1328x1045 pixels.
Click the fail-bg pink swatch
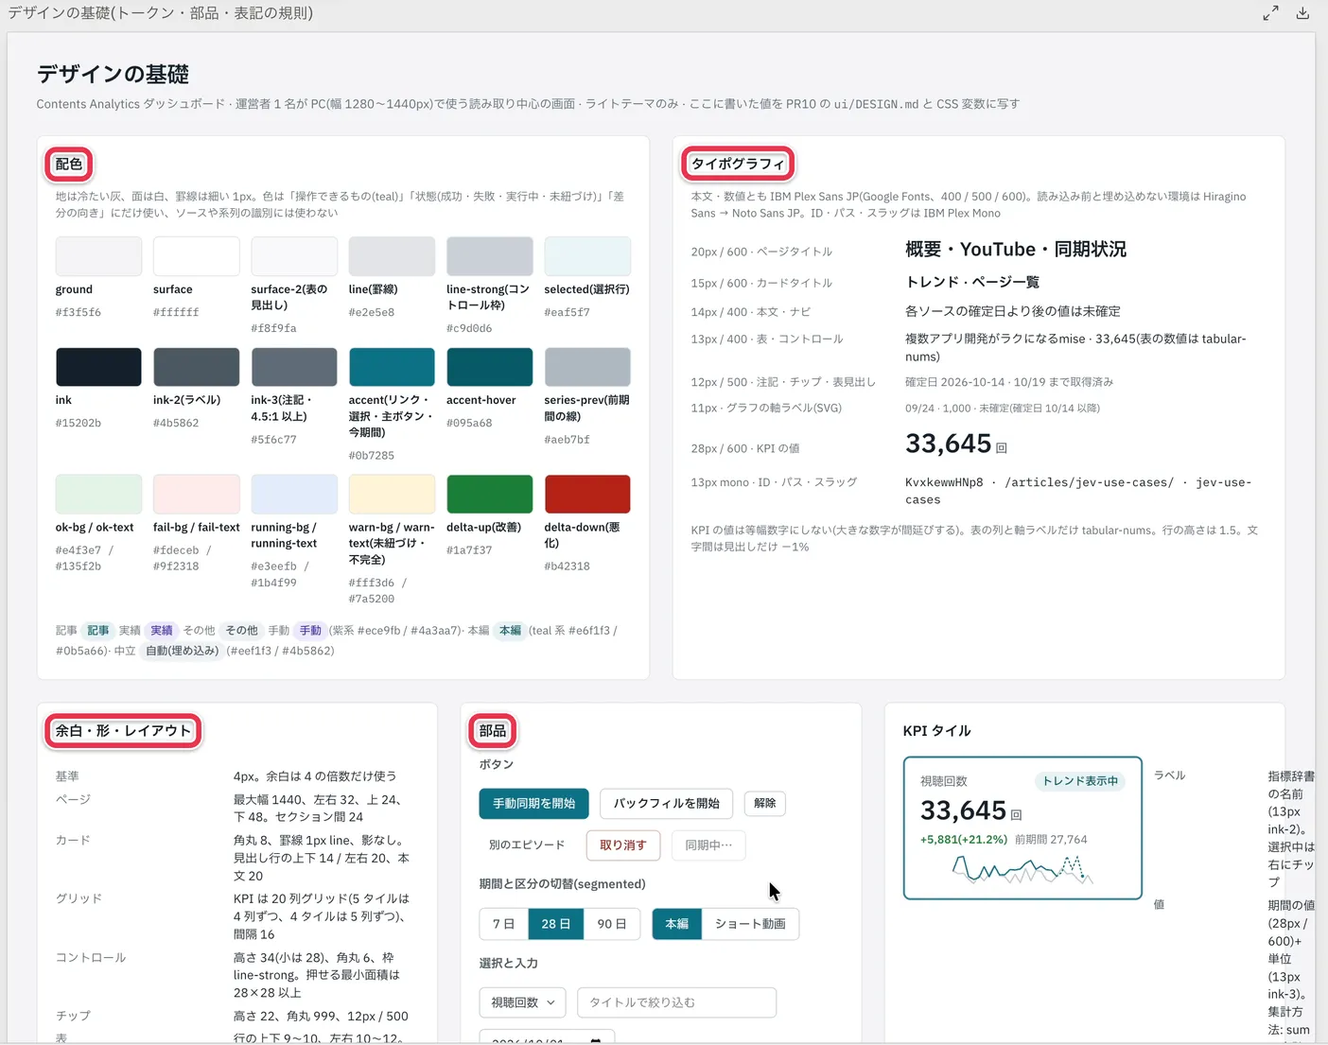pyautogui.click(x=197, y=494)
